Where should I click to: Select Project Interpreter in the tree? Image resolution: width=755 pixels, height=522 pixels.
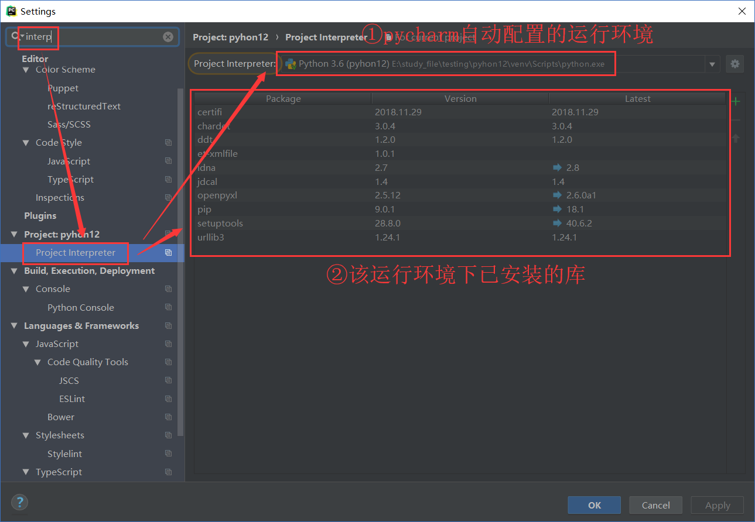pyautogui.click(x=76, y=253)
